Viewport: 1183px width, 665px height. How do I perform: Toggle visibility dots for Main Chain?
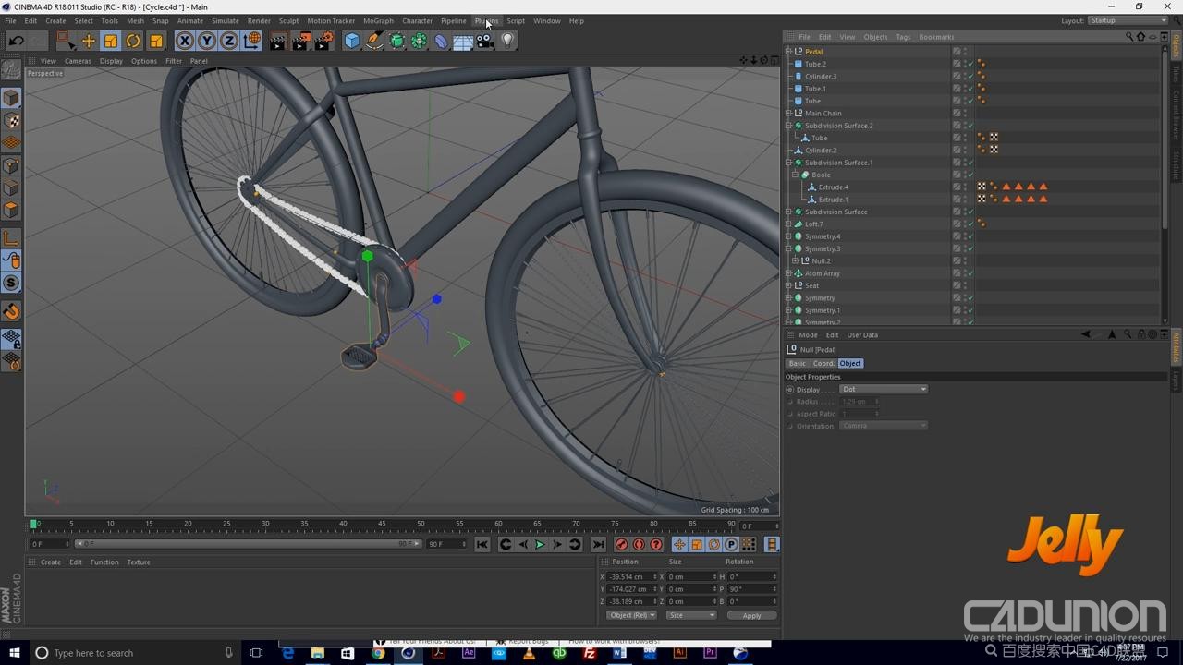[965, 114]
